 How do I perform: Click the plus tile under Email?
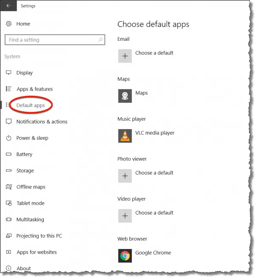tap(125, 56)
